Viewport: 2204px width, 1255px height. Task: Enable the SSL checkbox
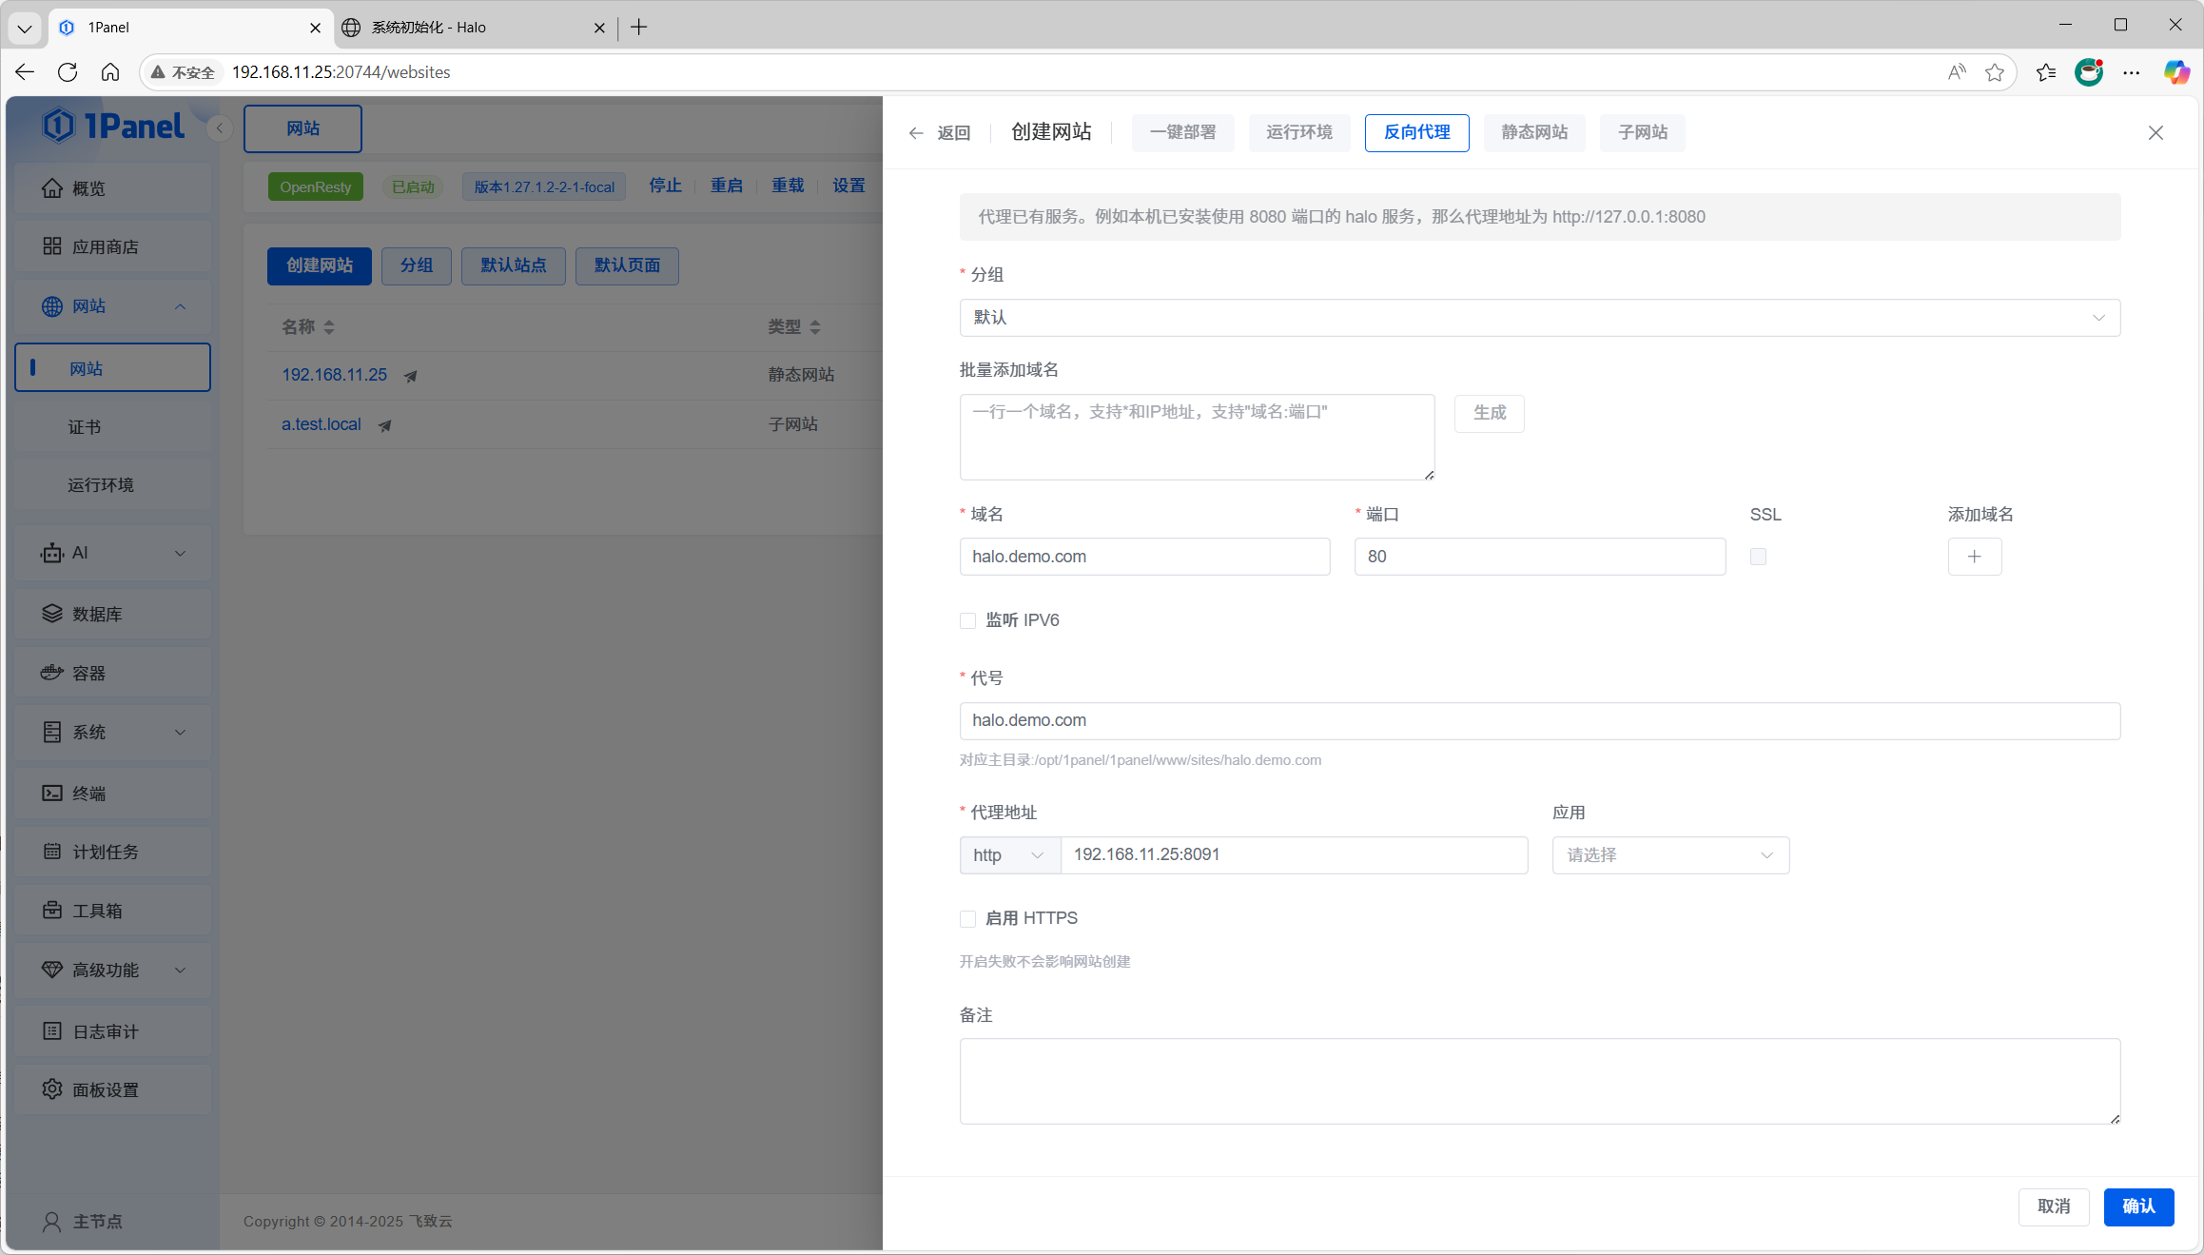pyautogui.click(x=1757, y=557)
